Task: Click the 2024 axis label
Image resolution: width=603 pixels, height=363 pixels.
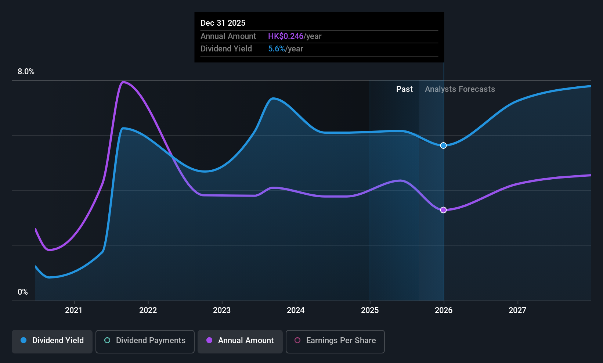Action: coord(296,310)
